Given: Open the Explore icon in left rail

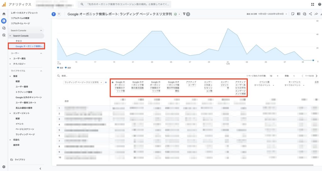Looking at the screenshot, I should click(x=4, y=28).
